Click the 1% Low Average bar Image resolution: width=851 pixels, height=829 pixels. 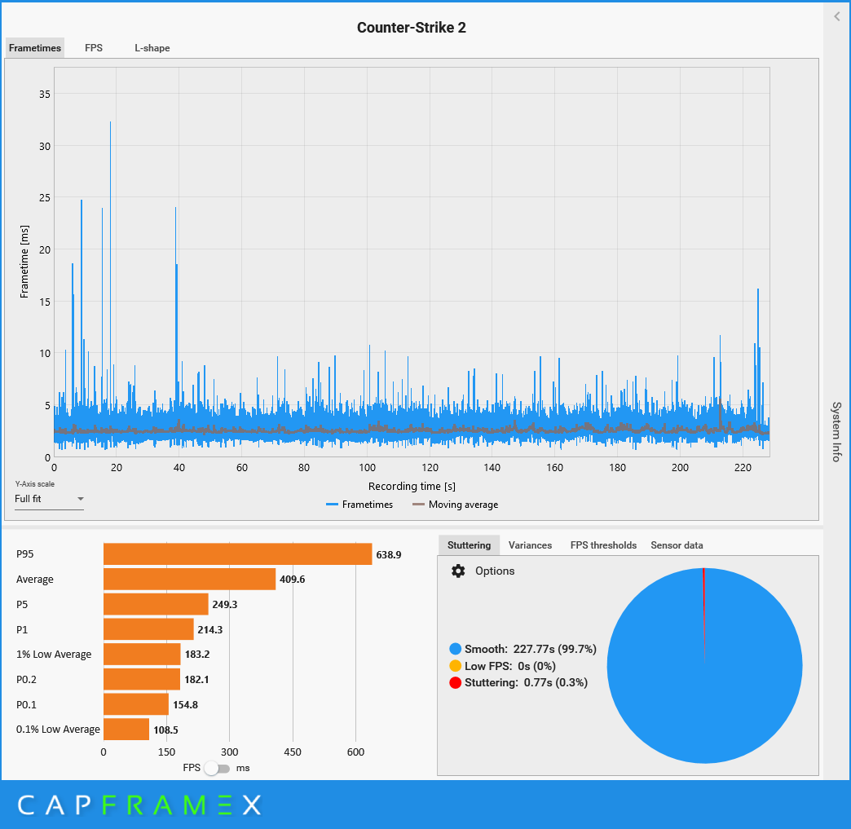pos(142,655)
